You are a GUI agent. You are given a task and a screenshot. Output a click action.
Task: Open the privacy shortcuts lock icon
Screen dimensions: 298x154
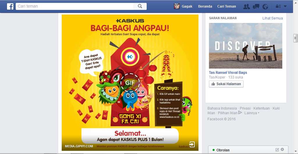pyautogui.click(x=278, y=6)
